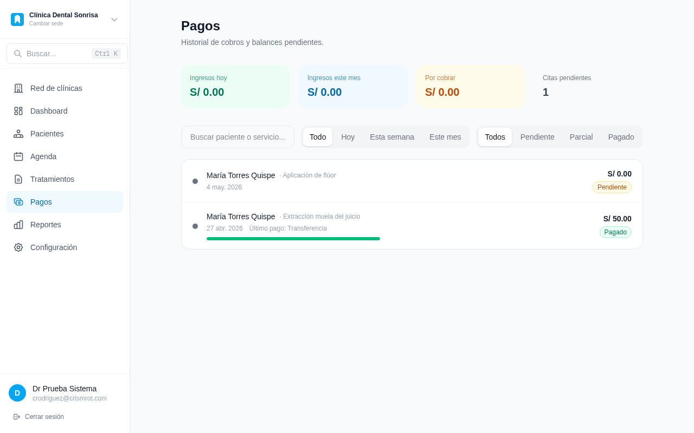Click the Cerrar sesión logout icon

[x=17, y=417]
